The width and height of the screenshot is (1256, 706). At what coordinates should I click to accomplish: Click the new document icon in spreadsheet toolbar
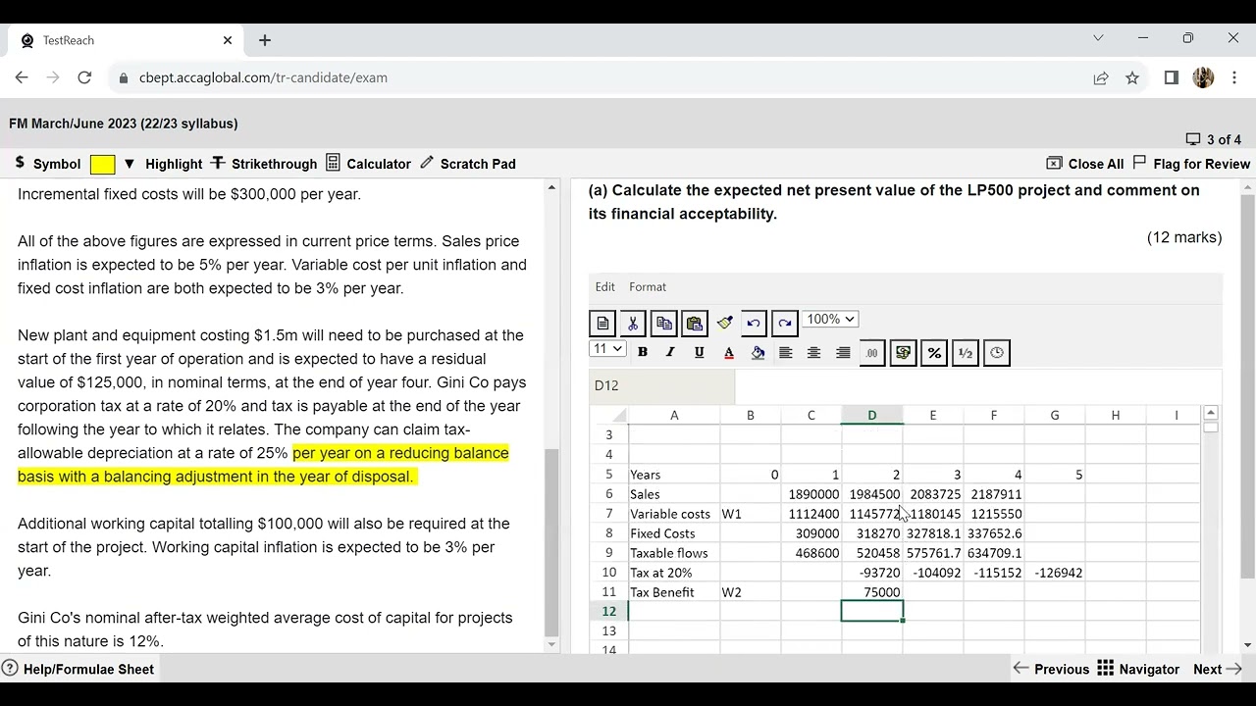click(x=602, y=324)
